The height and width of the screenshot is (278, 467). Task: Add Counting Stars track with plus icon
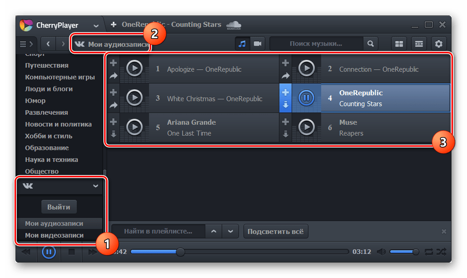pyautogui.click(x=285, y=93)
